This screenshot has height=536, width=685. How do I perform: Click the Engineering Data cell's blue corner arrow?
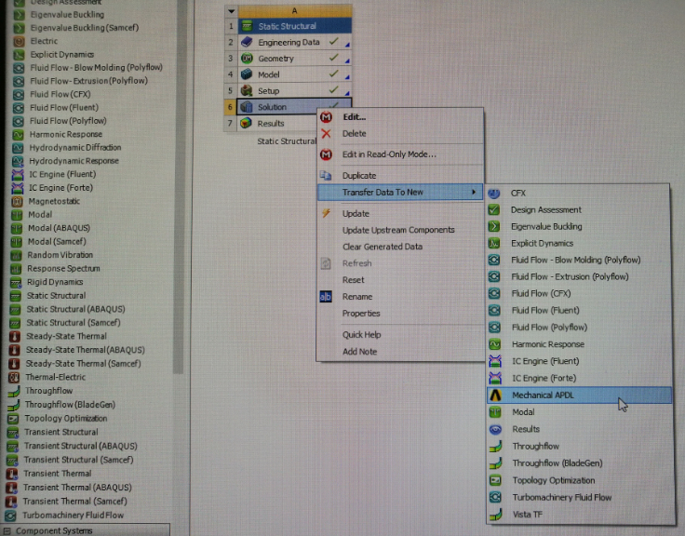[347, 45]
